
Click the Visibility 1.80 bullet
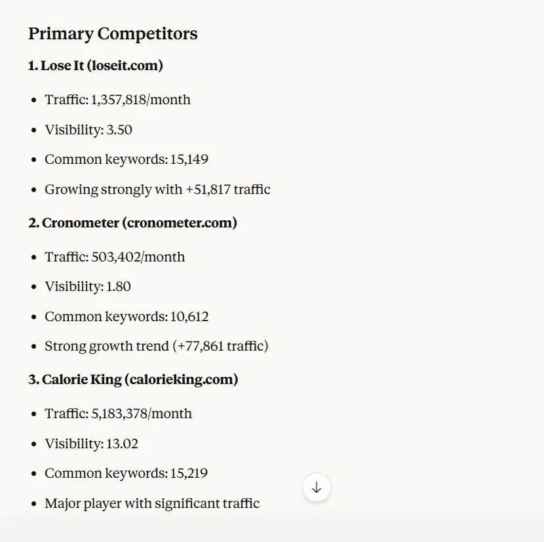click(88, 286)
